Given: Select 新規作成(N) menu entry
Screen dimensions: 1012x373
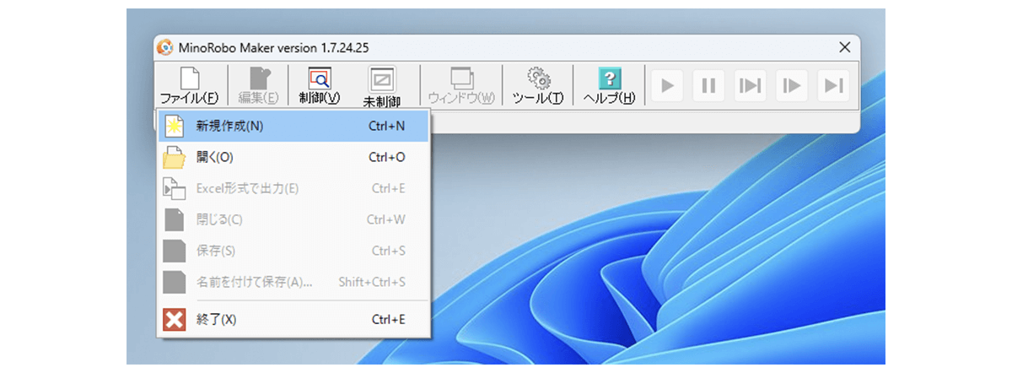Looking at the screenshot, I should 293,127.
